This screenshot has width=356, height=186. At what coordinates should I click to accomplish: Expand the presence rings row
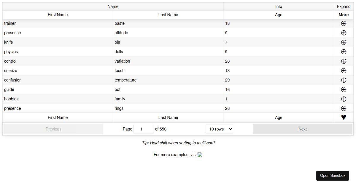(x=344, y=108)
